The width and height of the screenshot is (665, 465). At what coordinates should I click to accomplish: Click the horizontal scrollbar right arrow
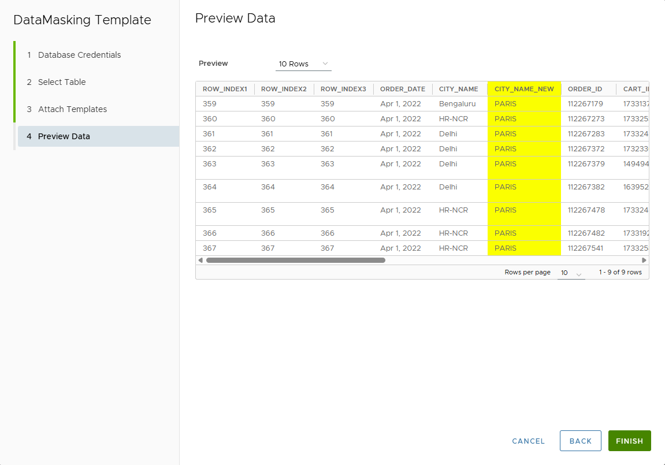coord(644,261)
